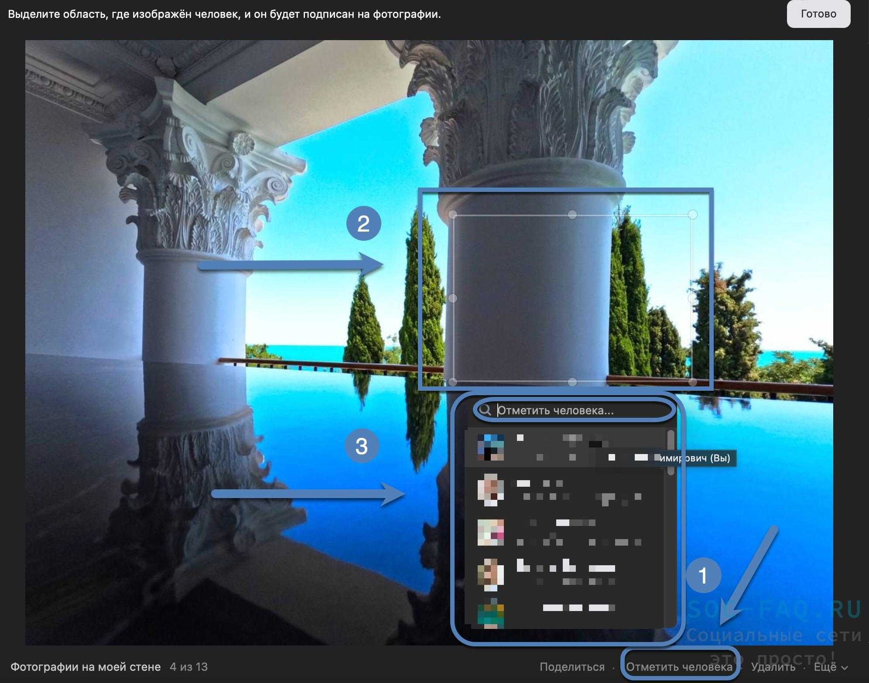Click Отметить человека in the bottom bar
Image resolution: width=869 pixels, height=683 pixels.
pos(679,667)
